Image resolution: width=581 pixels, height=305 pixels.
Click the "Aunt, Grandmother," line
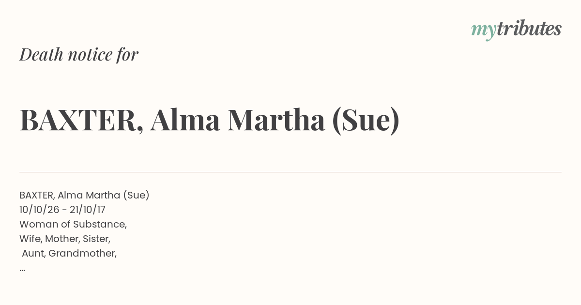click(69, 253)
